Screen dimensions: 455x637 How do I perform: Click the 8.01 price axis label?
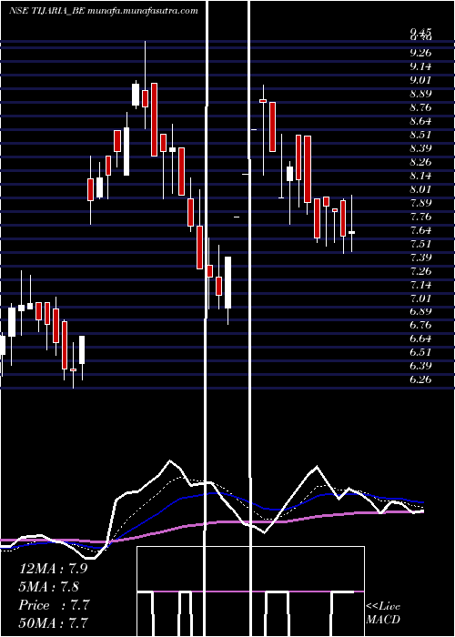[420, 189]
